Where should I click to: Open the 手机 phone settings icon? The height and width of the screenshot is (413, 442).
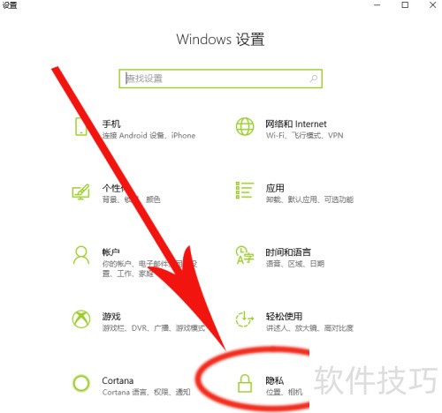[80, 126]
